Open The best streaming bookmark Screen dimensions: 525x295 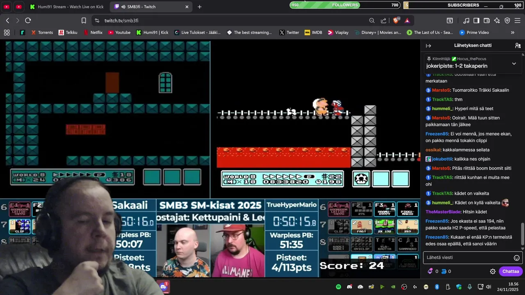coord(249,32)
